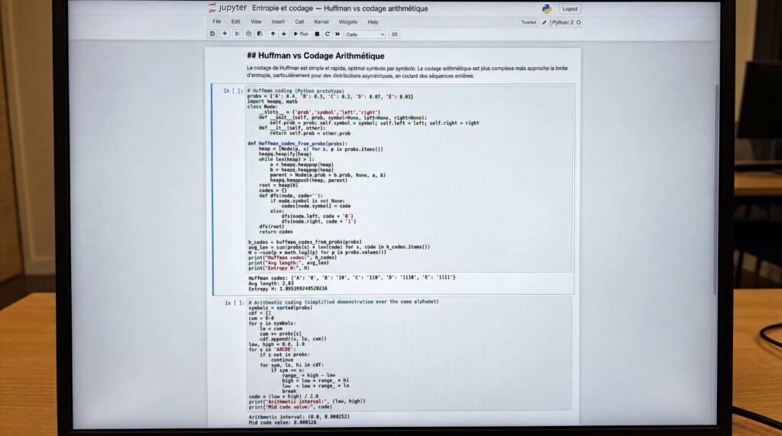Click the Logout button
Screen dimensions: 782x436
[570, 9]
